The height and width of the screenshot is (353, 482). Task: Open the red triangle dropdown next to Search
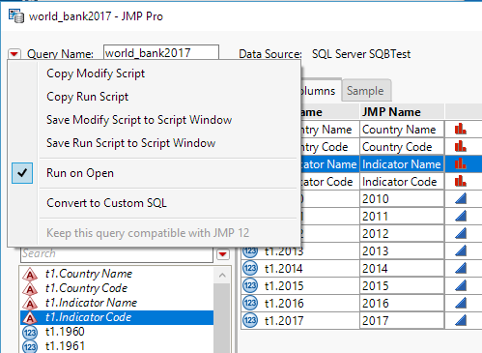pos(223,254)
